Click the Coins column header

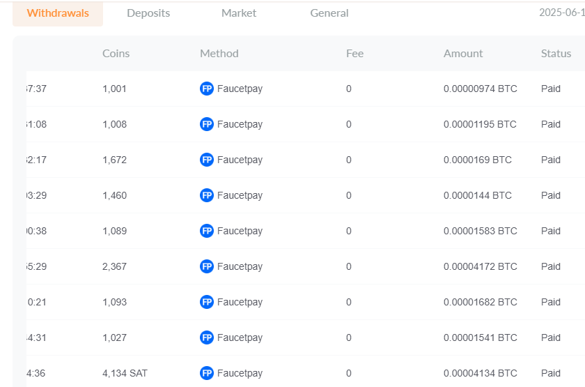click(116, 54)
